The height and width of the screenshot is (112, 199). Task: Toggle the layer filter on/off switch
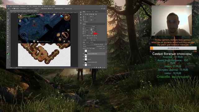(106, 44)
